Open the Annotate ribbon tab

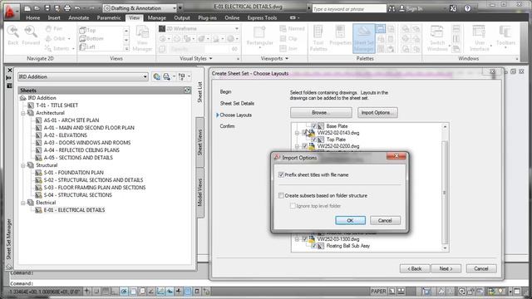tap(79, 18)
